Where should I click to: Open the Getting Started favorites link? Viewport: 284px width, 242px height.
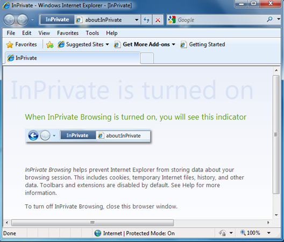click(x=207, y=45)
